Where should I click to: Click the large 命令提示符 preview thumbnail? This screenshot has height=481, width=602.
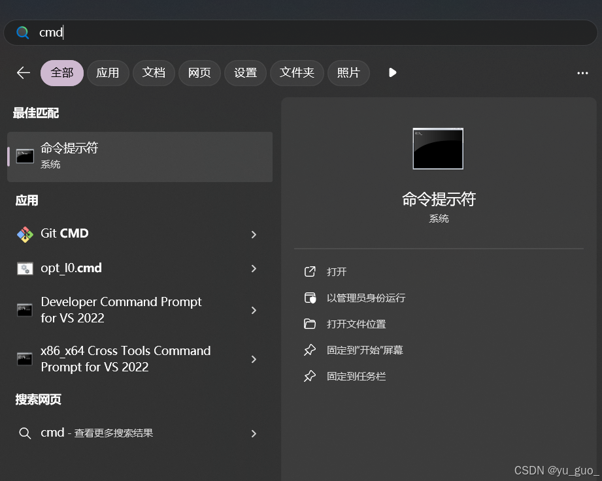click(438, 149)
